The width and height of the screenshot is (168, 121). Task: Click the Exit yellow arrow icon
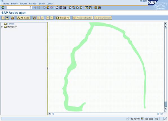(x=48, y=8)
